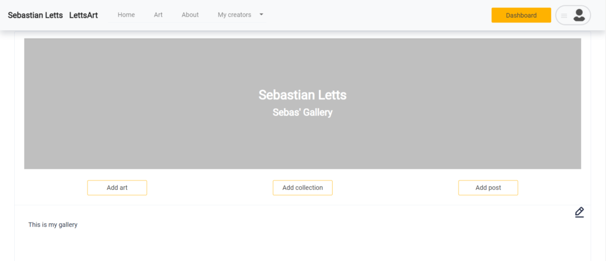Go to the Home nav item

[x=126, y=15]
